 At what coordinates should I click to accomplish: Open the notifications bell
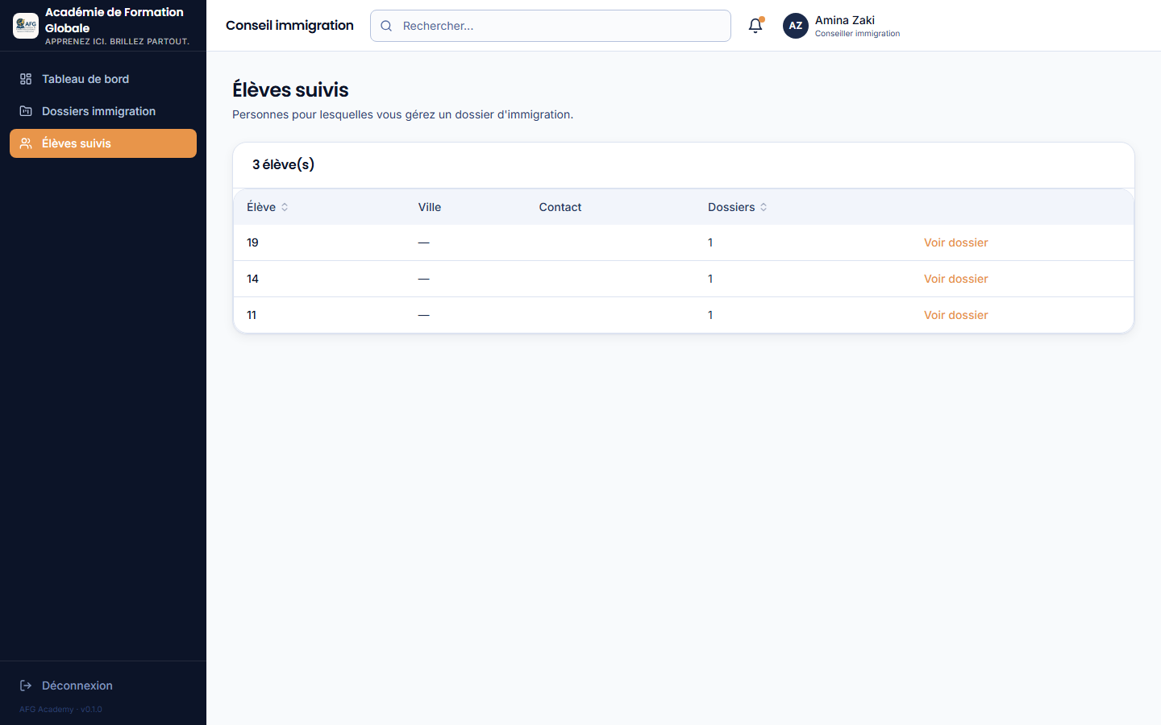[755, 26]
